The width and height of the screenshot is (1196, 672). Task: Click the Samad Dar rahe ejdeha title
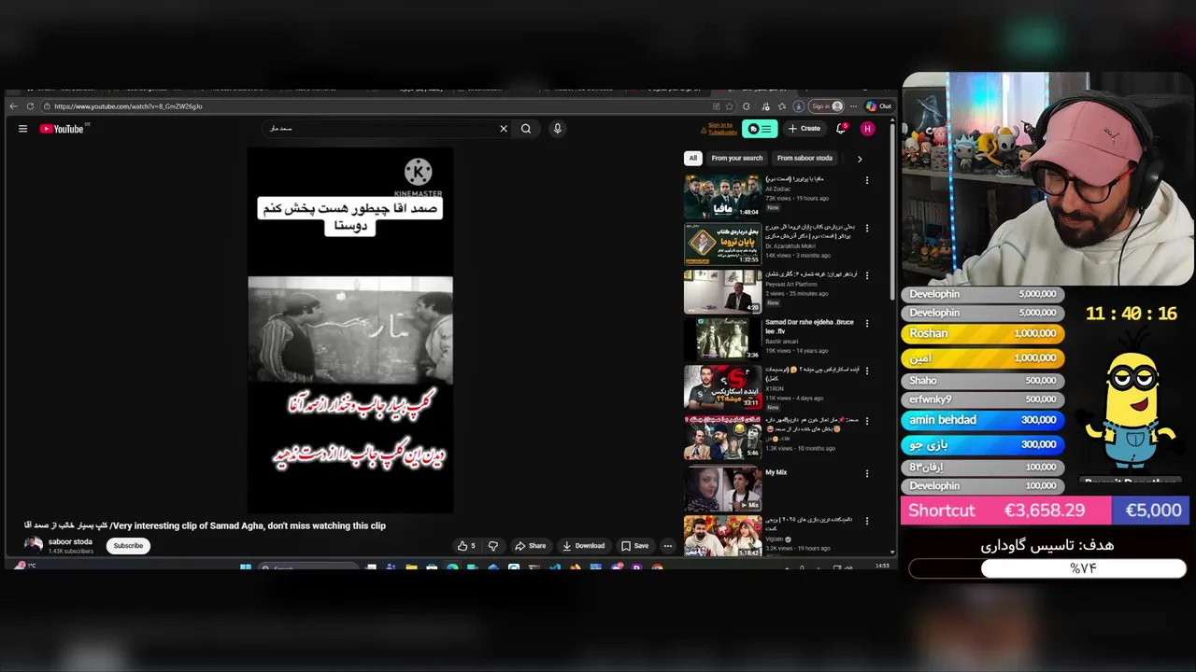(807, 327)
